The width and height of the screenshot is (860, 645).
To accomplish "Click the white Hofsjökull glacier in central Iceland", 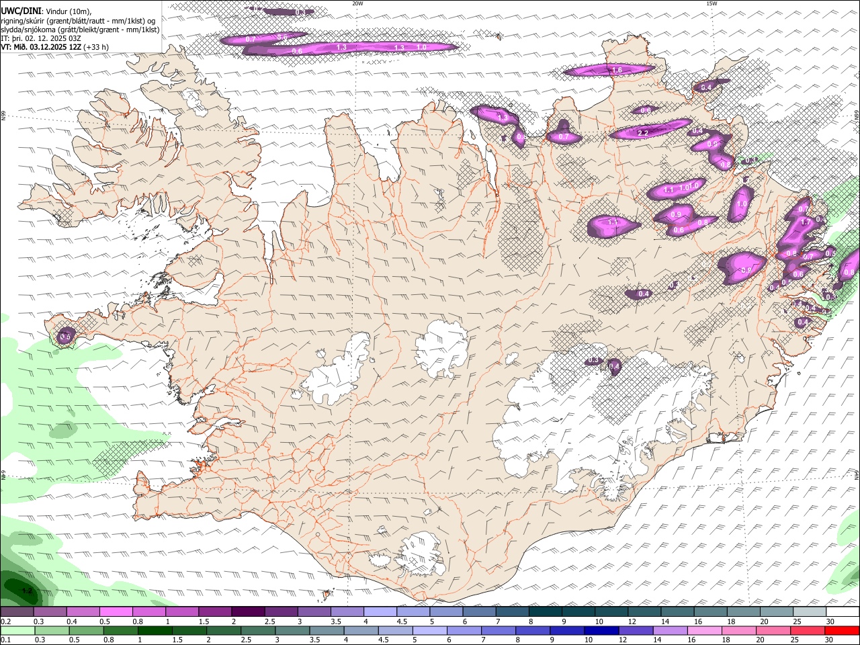I will (x=441, y=349).
